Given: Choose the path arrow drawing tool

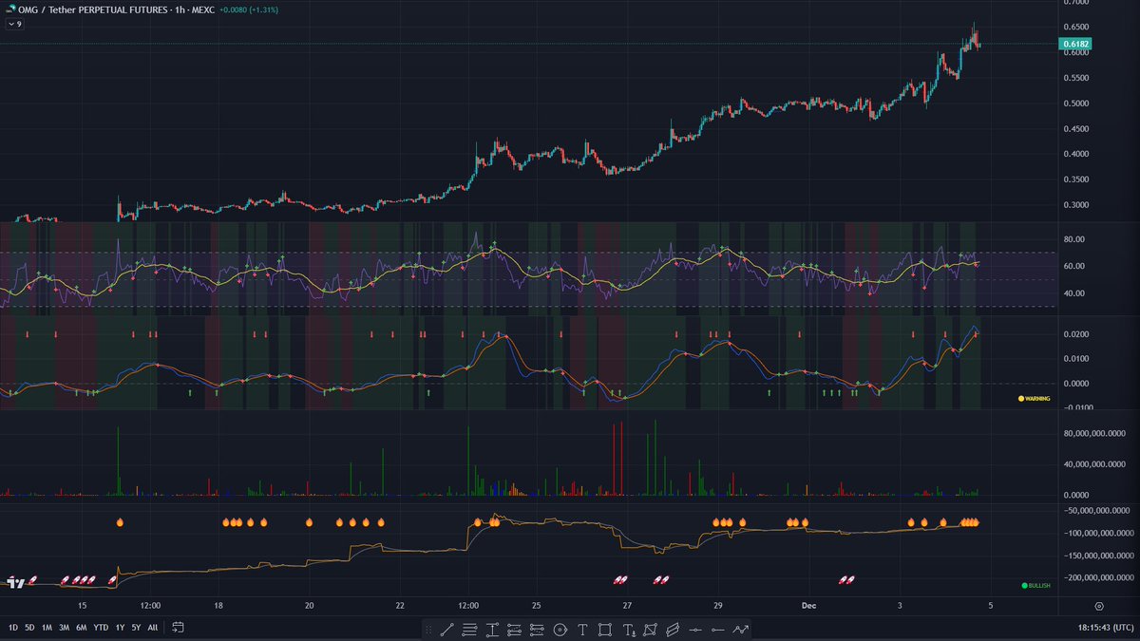Looking at the screenshot, I should (741, 629).
